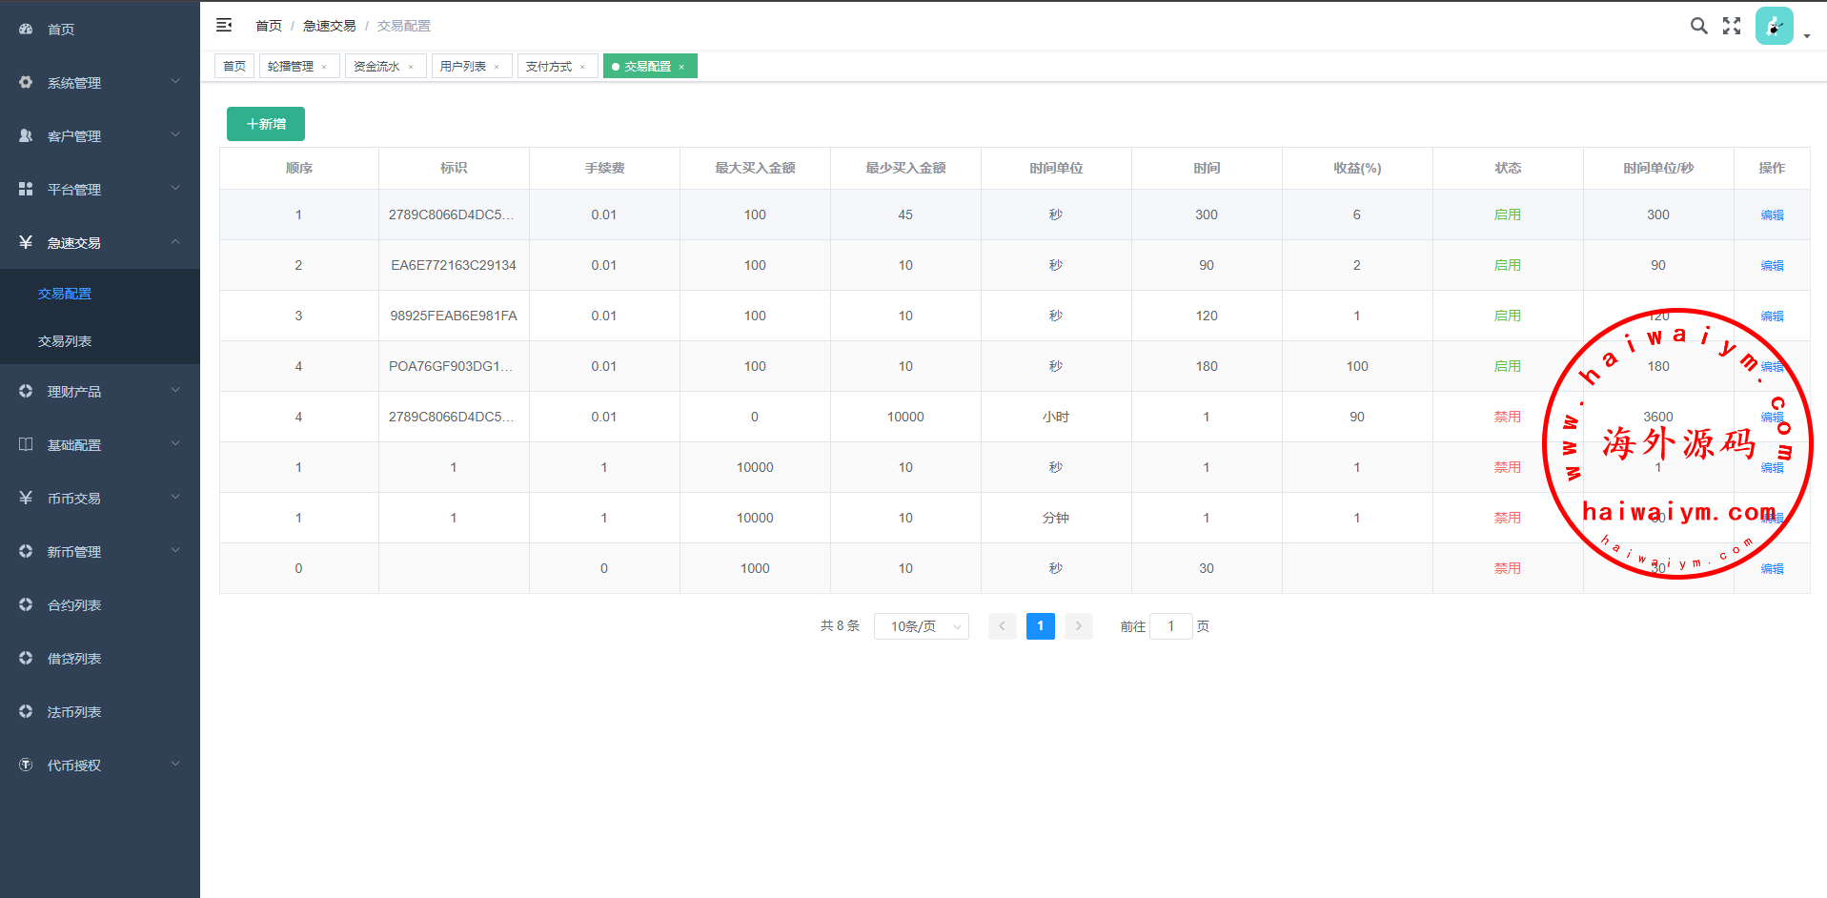Viewport: 1827px width, 898px height.
Task: Collapse the 急速交易 sidebar menu
Action: (100, 242)
